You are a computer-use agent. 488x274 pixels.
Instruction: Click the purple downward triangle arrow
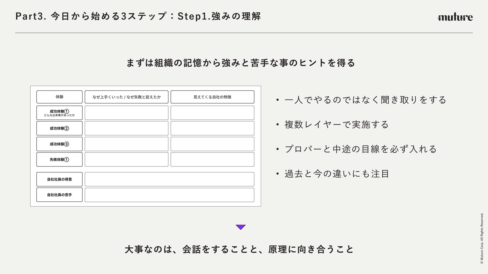click(x=240, y=227)
